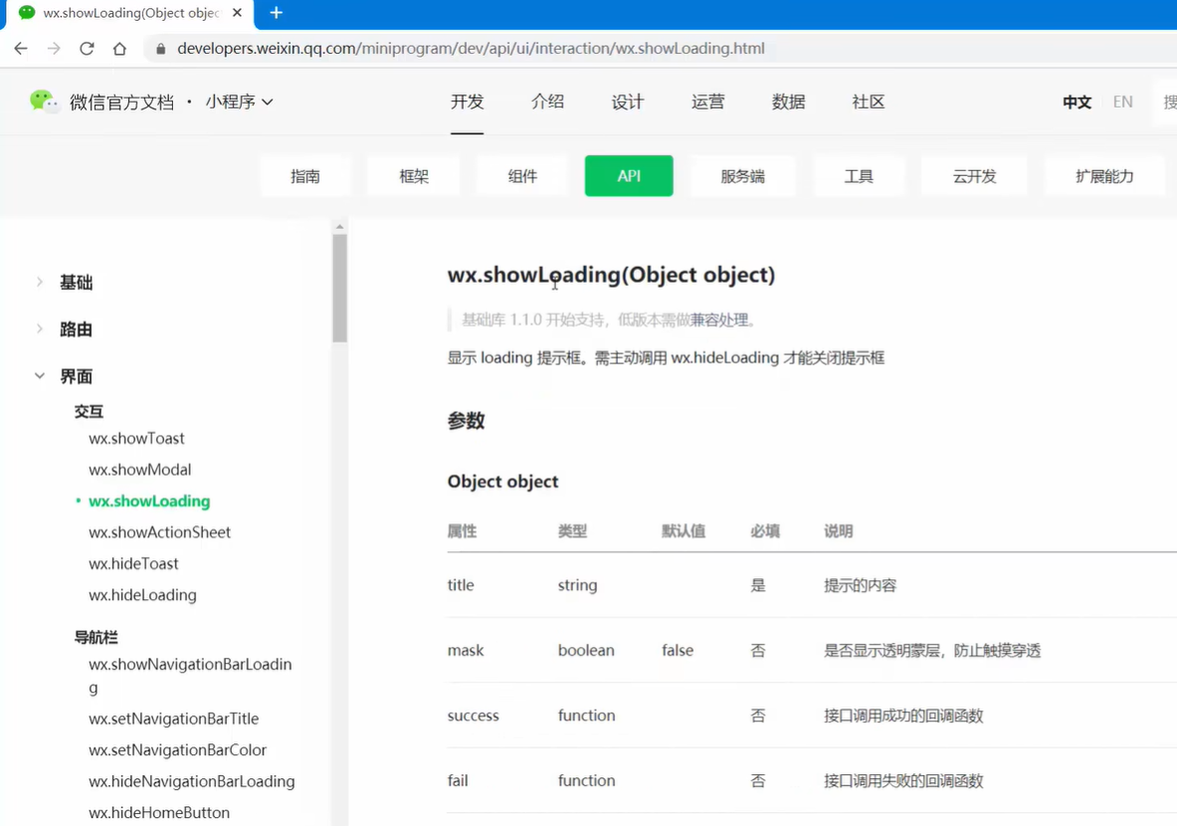Click the wx.showLoading(Object object) heading

click(x=611, y=275)
